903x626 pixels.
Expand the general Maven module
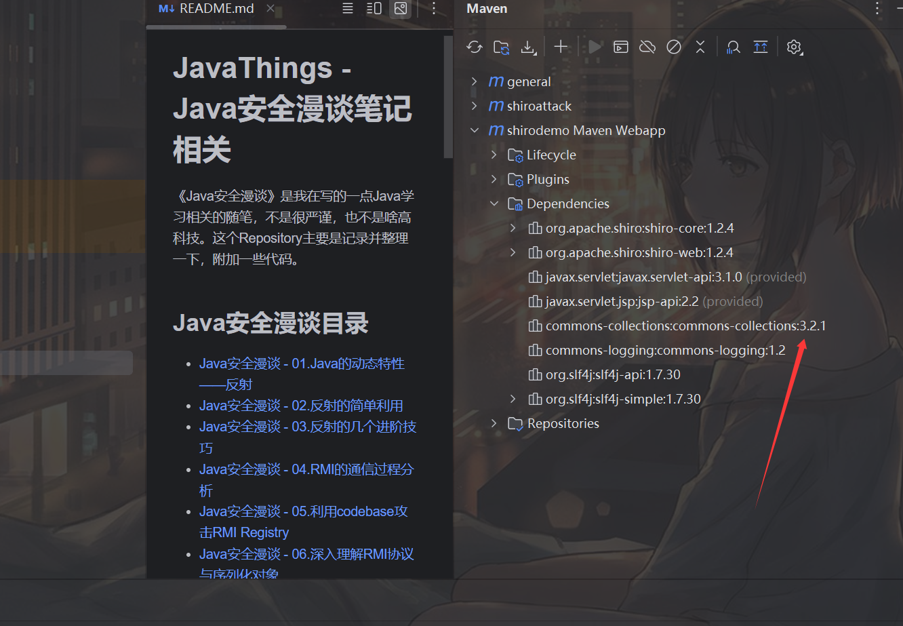[x=475, y=81]
